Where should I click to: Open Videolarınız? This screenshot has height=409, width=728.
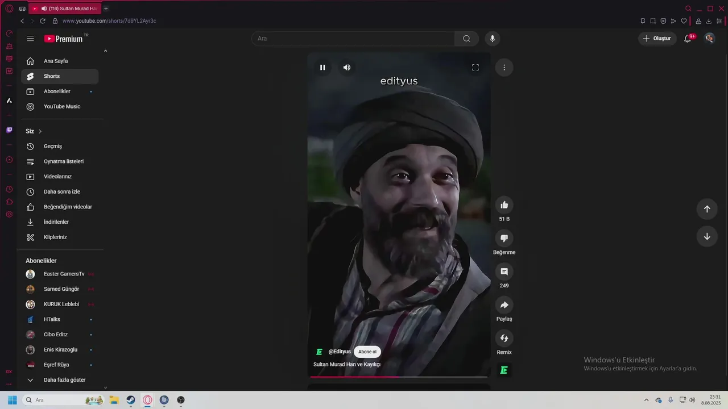(60, 177)
